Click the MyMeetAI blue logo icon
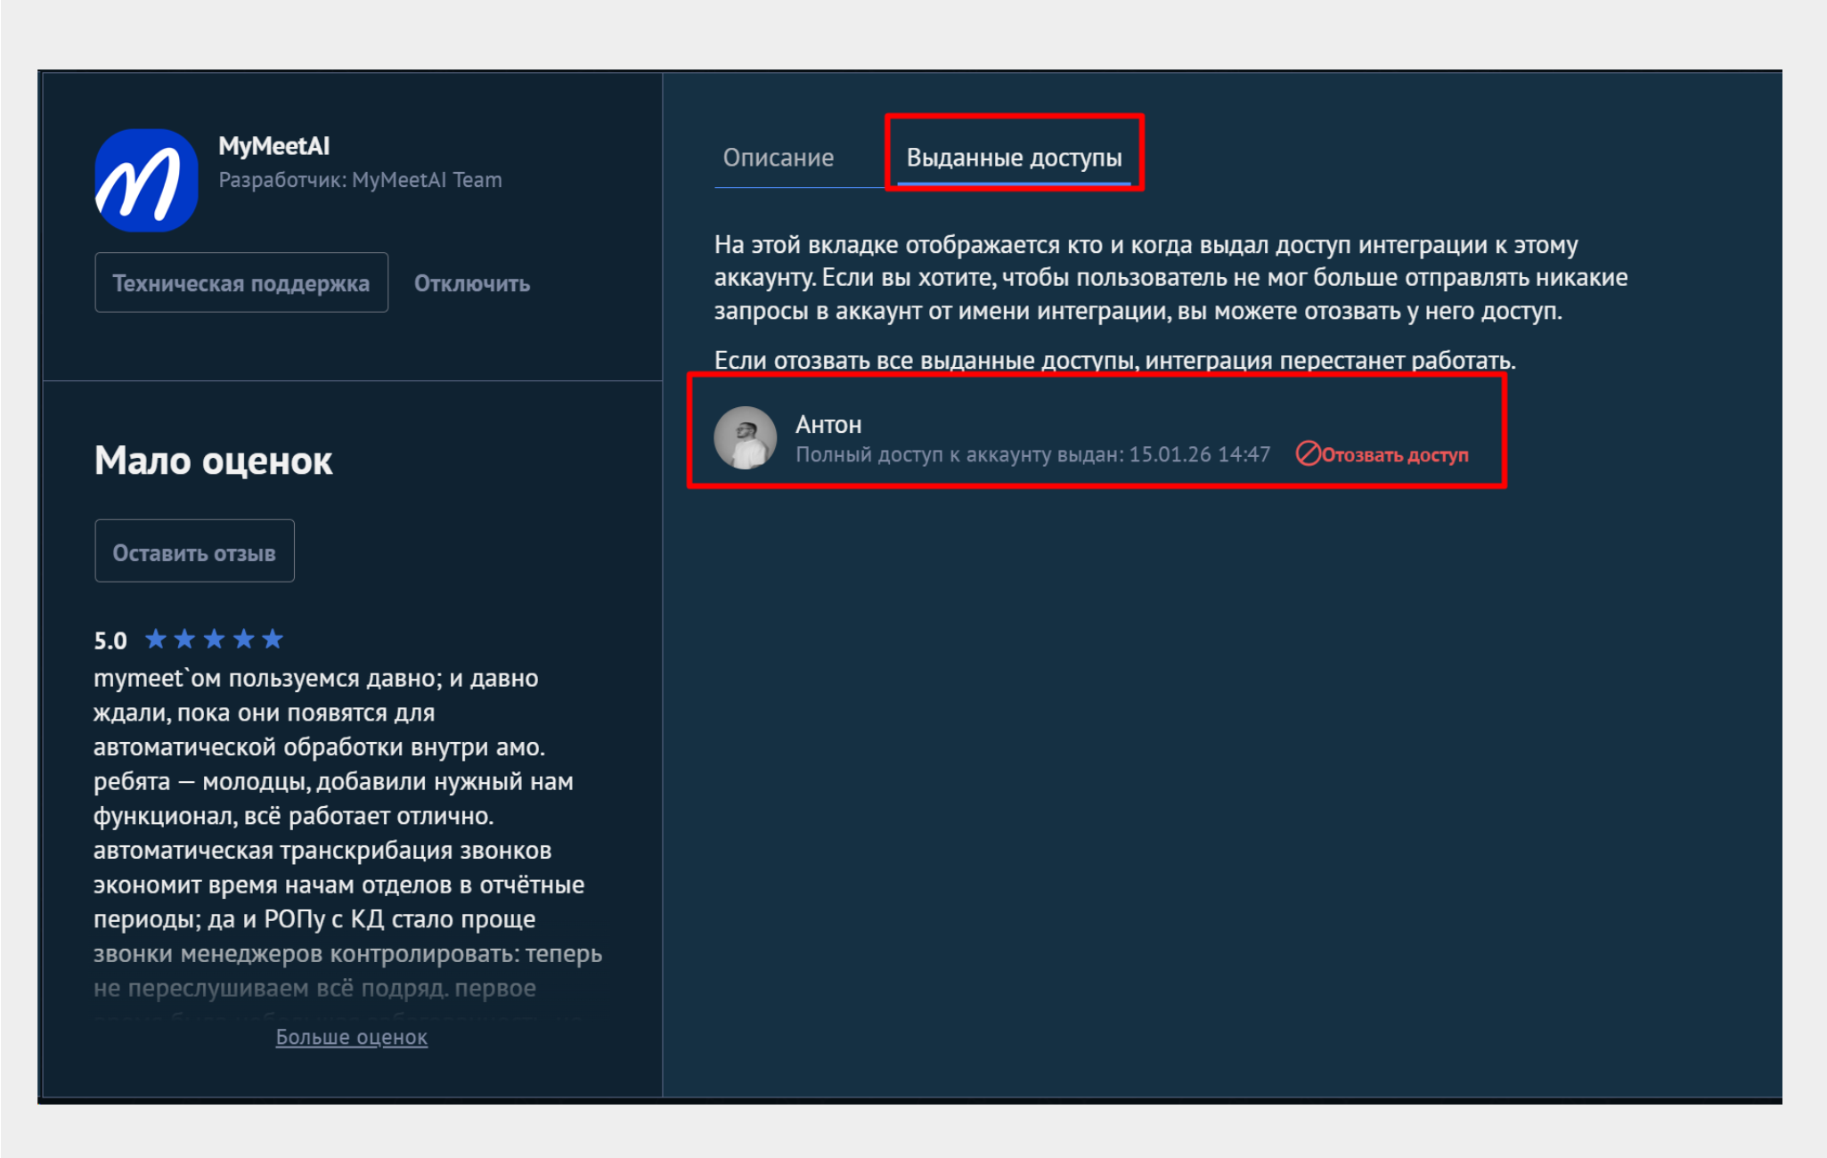Image resolution: width=1827 pixels, height=1158 pixels. pyautogui.click(x=146, y=180)
